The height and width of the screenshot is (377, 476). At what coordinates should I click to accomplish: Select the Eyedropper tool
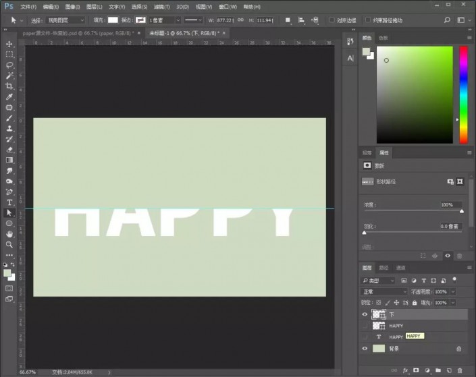[9, 96]
